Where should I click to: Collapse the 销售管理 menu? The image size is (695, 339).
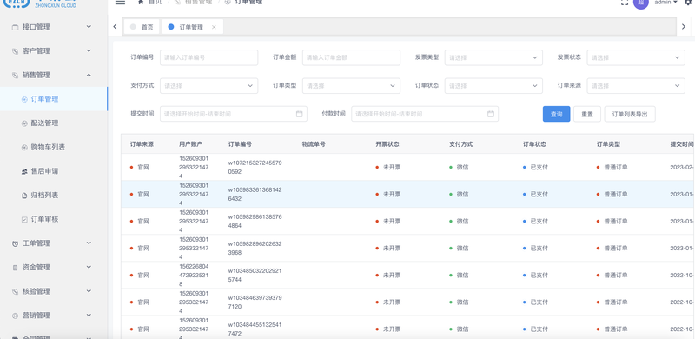point(89,75)
